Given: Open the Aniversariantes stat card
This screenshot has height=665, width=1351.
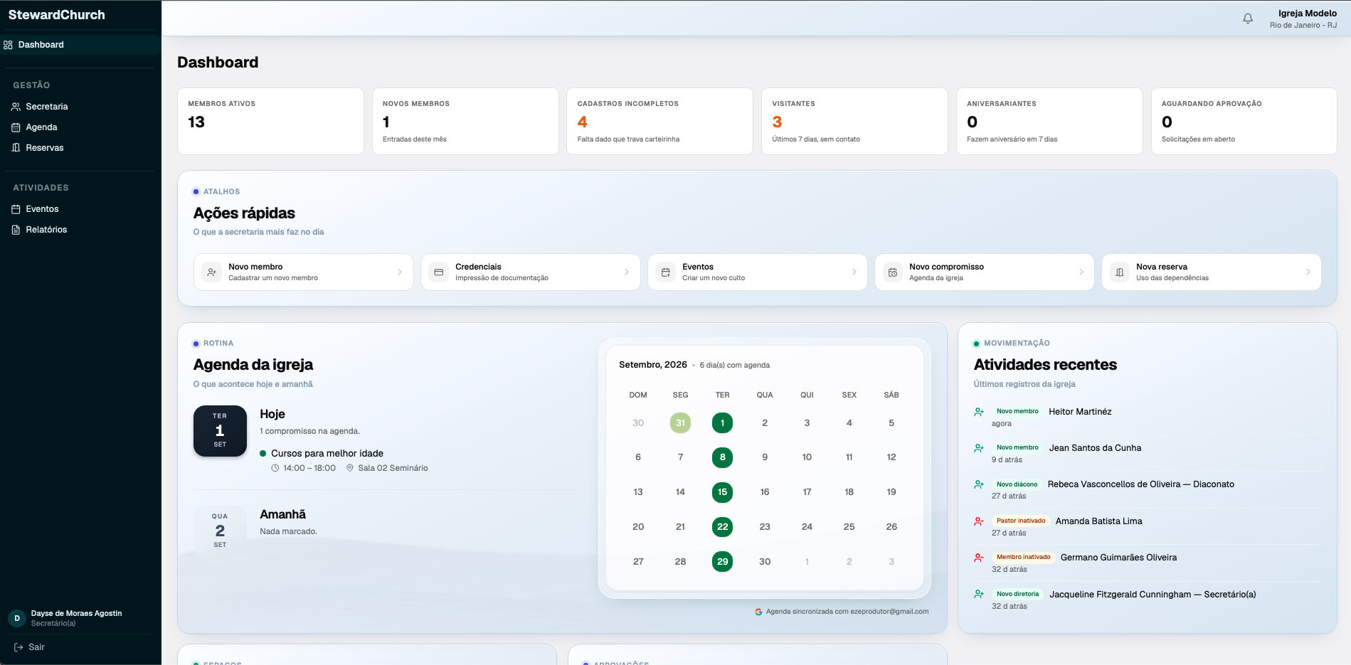Looking at the screenshot, I should click(x=1049, y=121).
